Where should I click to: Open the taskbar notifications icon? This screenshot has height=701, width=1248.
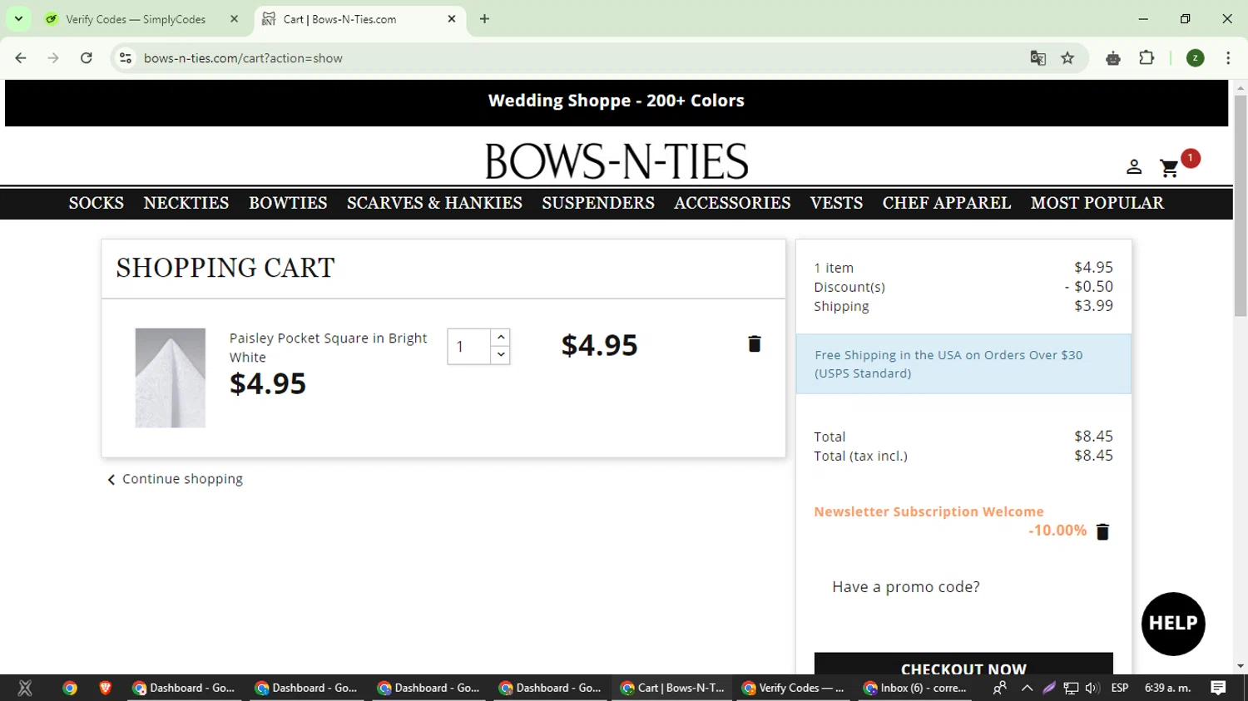click(x=1218, y=688)
